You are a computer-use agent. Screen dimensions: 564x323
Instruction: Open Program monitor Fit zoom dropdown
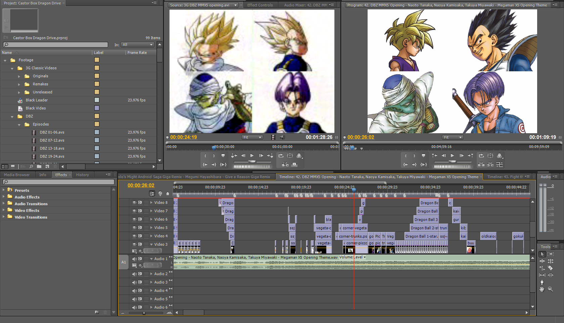pos(453,137)
